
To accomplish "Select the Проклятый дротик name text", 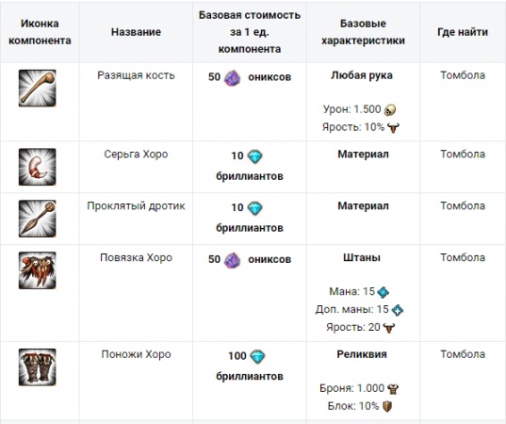I will click(x=136, y=205).
